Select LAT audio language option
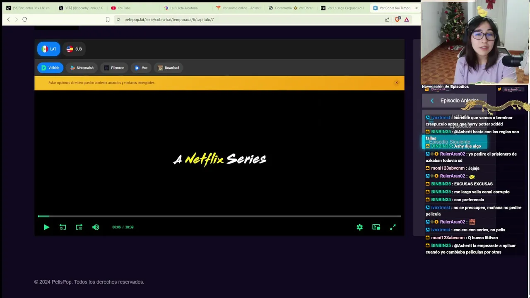This screenshot has width=530, height=298. (x=49, y=49)
